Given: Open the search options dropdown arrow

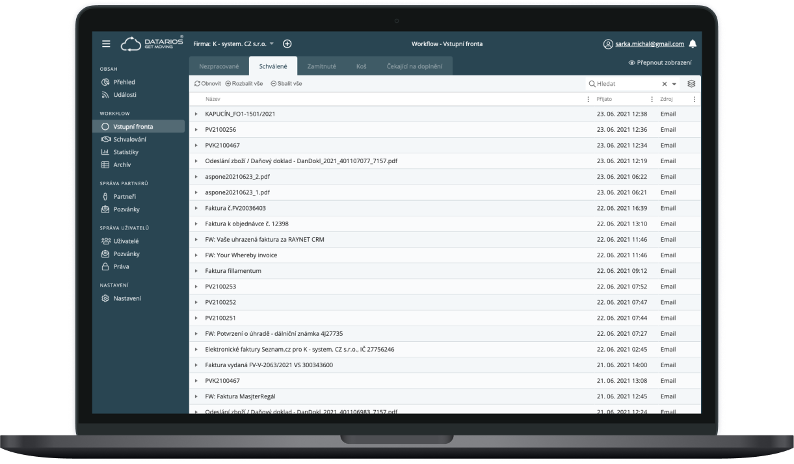Looking at the screenshot, I should (674, 84).
